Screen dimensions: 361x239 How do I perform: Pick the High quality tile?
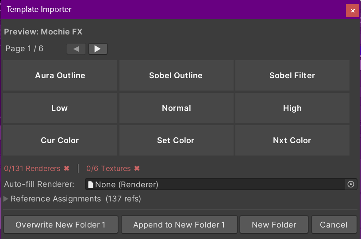point(292,108)
